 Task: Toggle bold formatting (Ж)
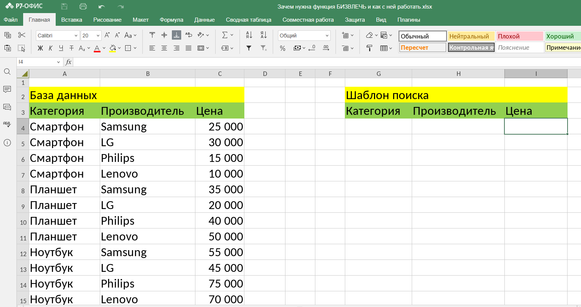pyautogui.click(x=40, y=48)
